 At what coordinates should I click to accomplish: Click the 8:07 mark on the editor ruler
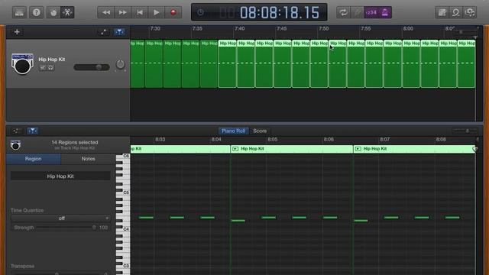[384, 139]
